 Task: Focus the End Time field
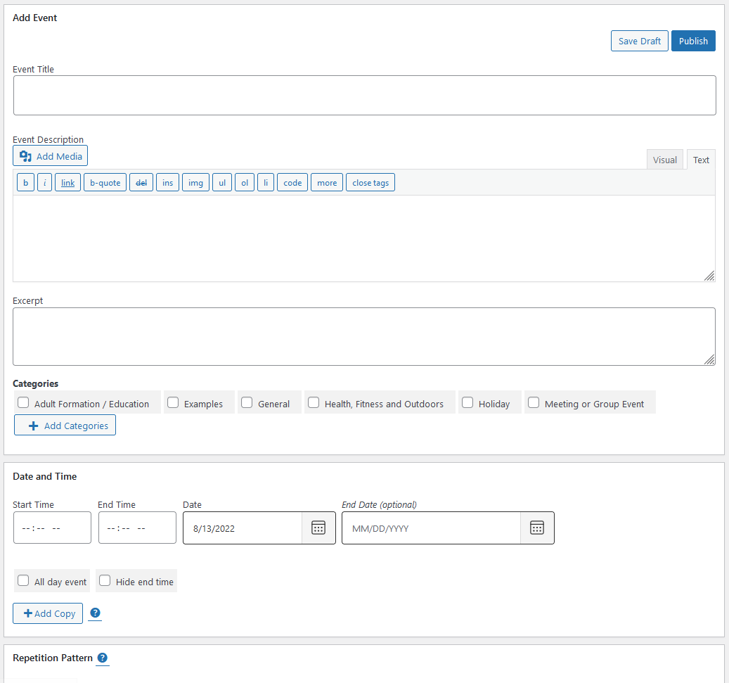tap(138, 528)
